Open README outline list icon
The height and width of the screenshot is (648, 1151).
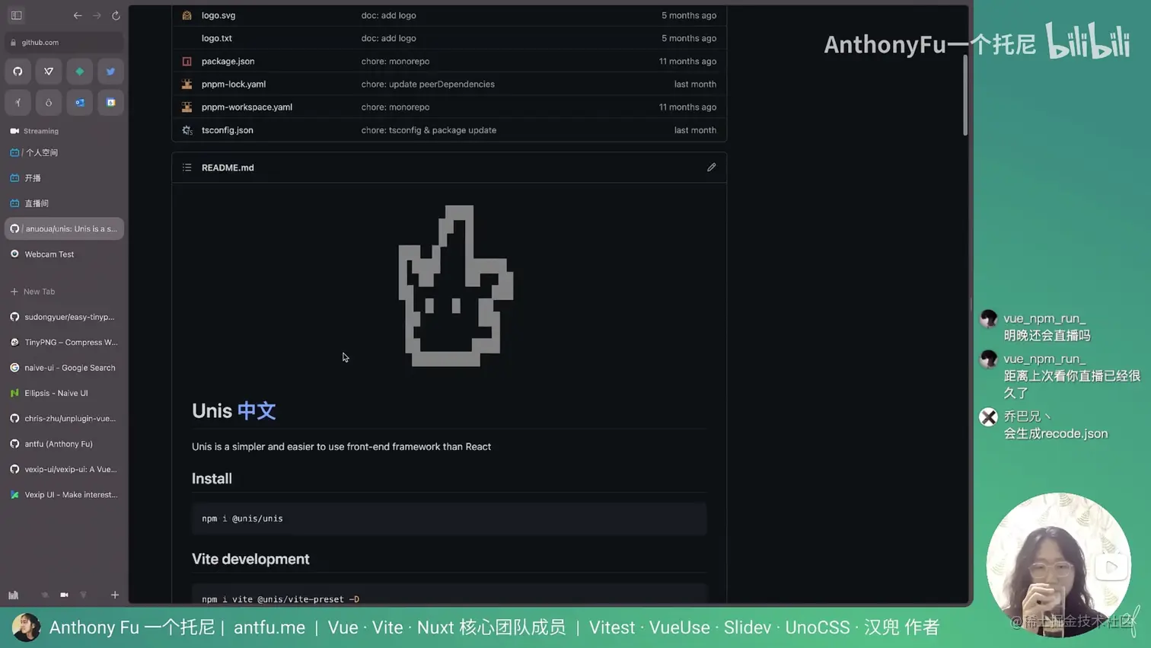coord(187,168)
